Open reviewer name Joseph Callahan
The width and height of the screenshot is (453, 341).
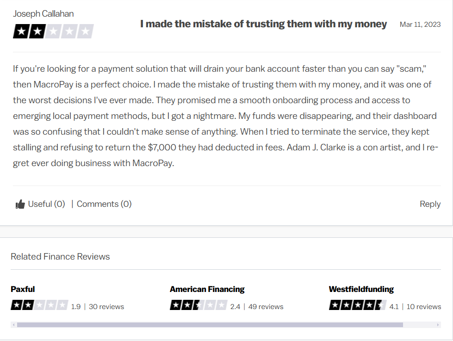[43, 13]
